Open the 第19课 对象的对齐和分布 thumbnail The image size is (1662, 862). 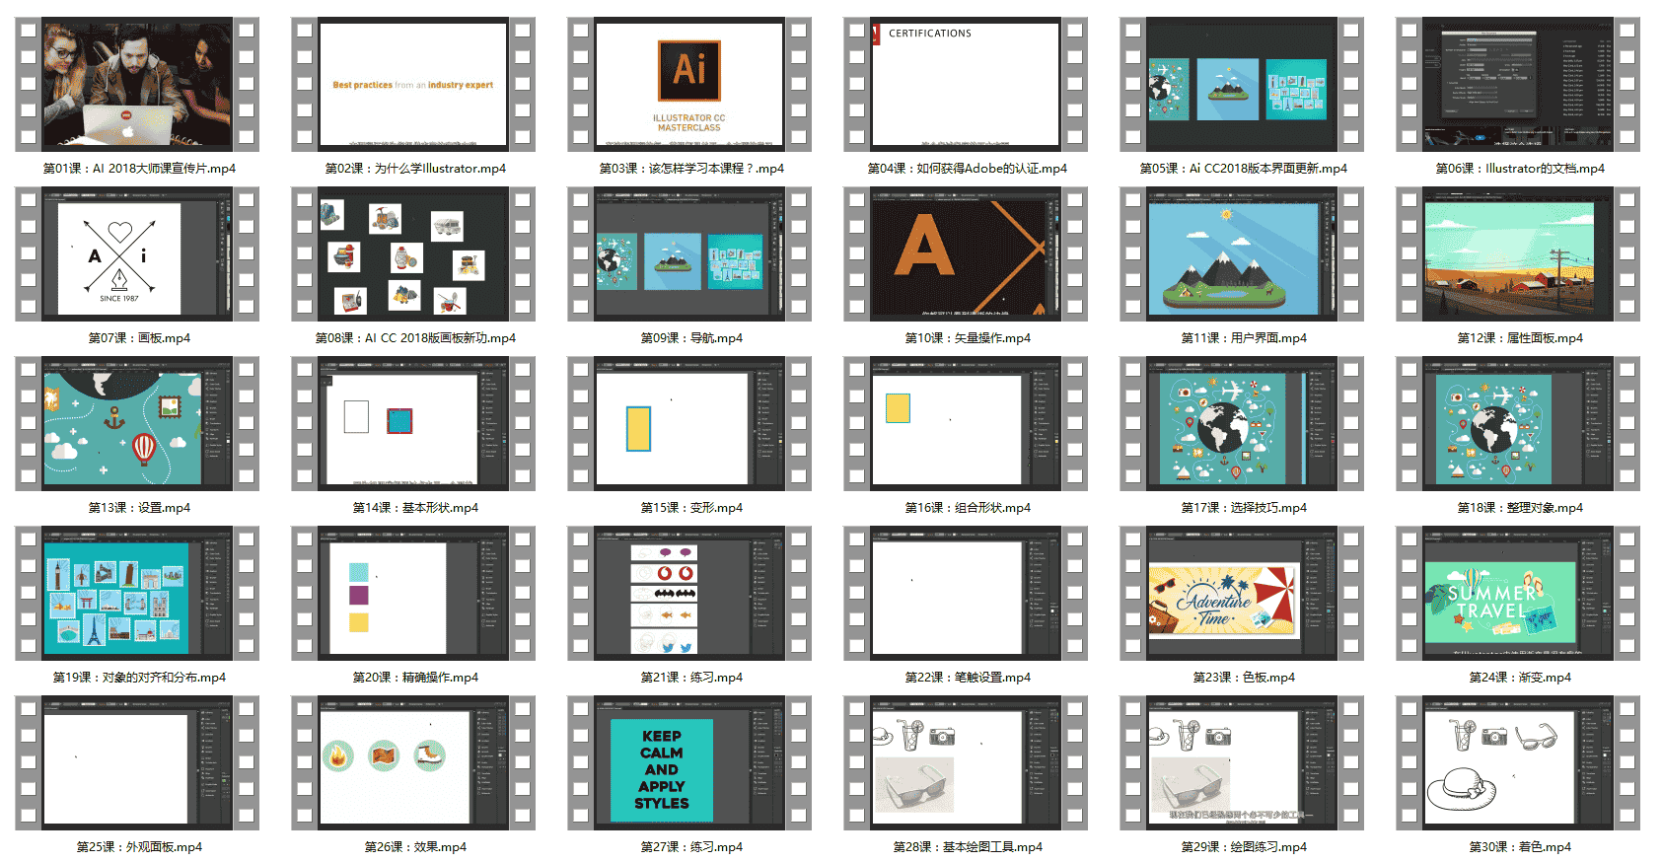coord(137,593)
